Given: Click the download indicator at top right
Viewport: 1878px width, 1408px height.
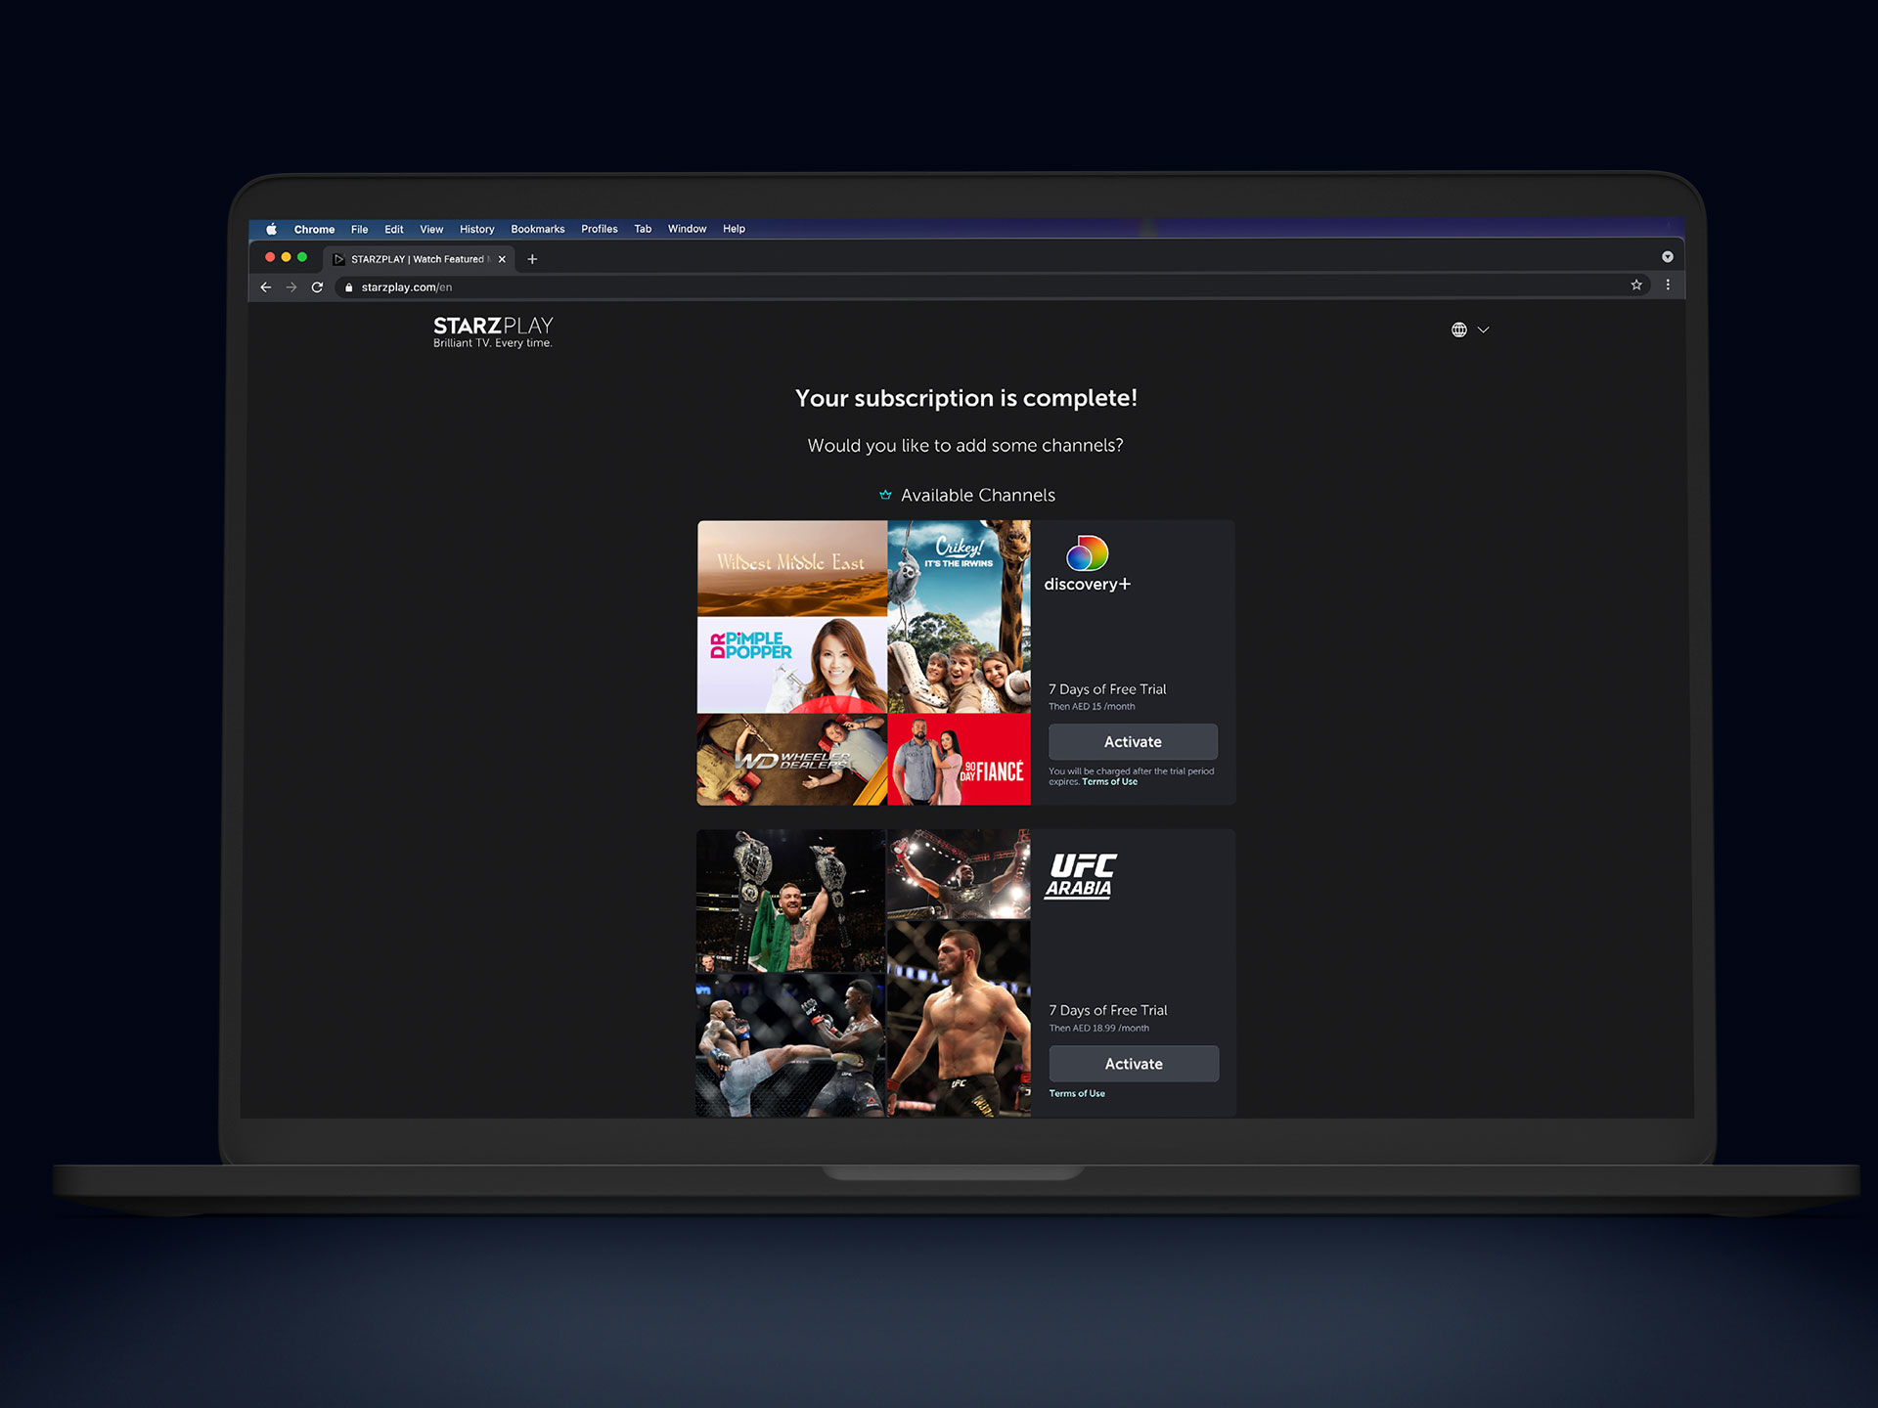Looking at the screenshot, I should (1668, 256).
